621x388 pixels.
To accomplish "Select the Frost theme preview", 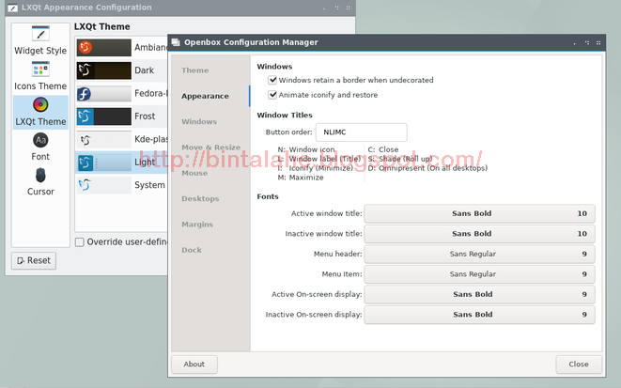I will (103, 116).
